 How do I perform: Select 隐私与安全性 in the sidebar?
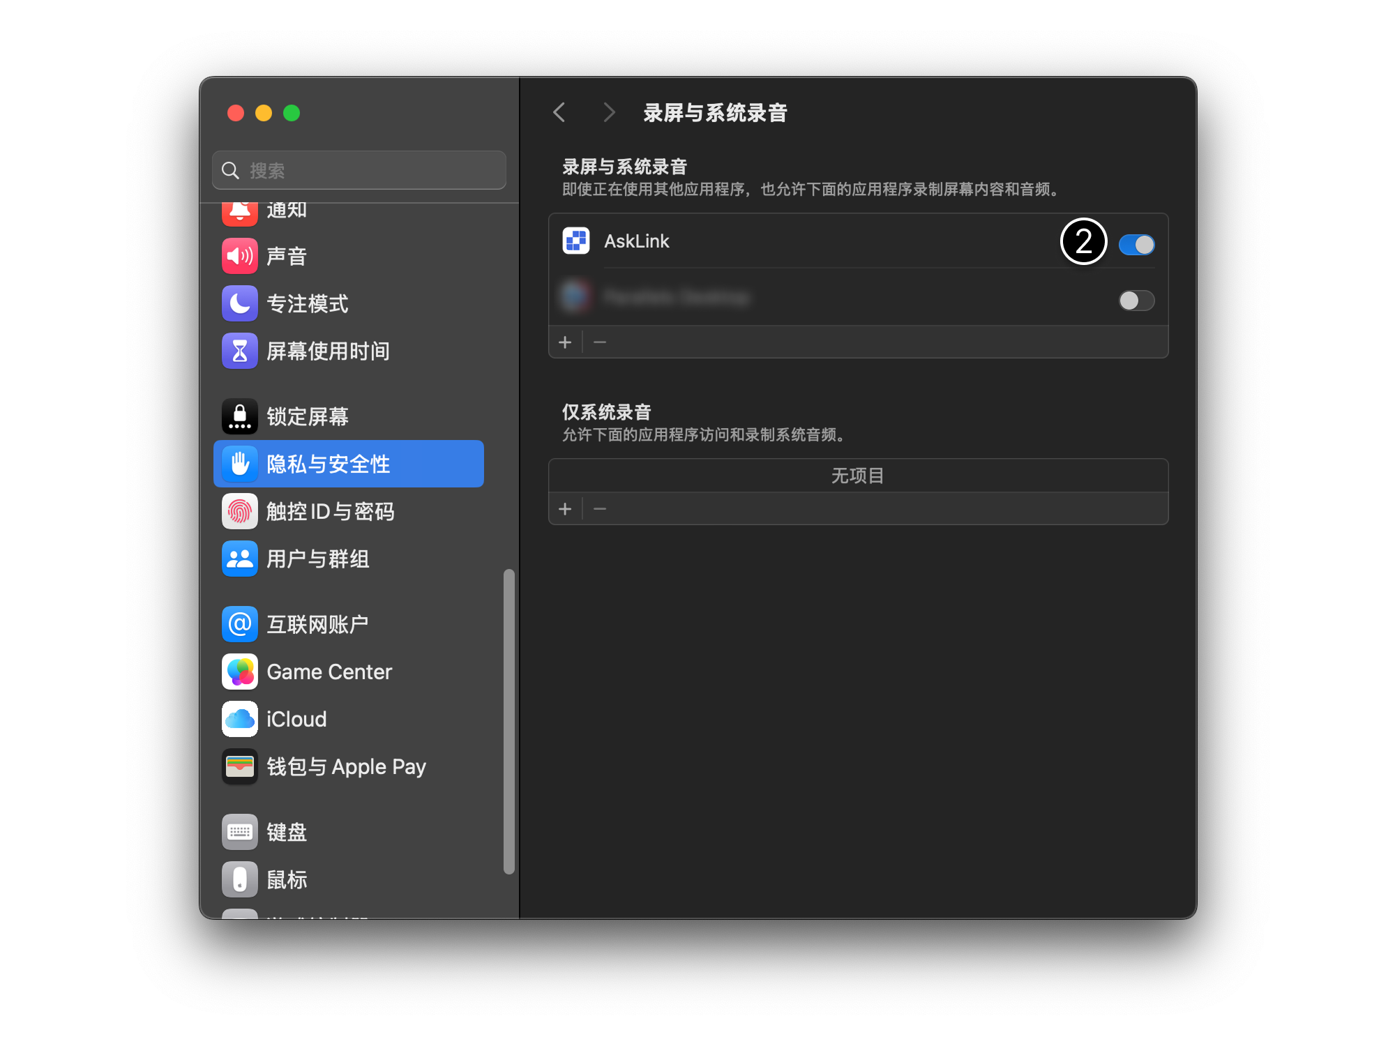328,463
